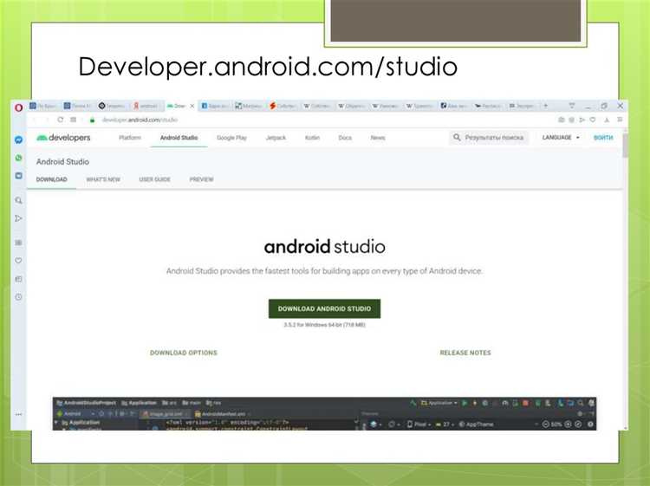Click the DOWNLOAD ANDROID STUDIO button
This screenshot has width=650, height=486.
(325, 308)
